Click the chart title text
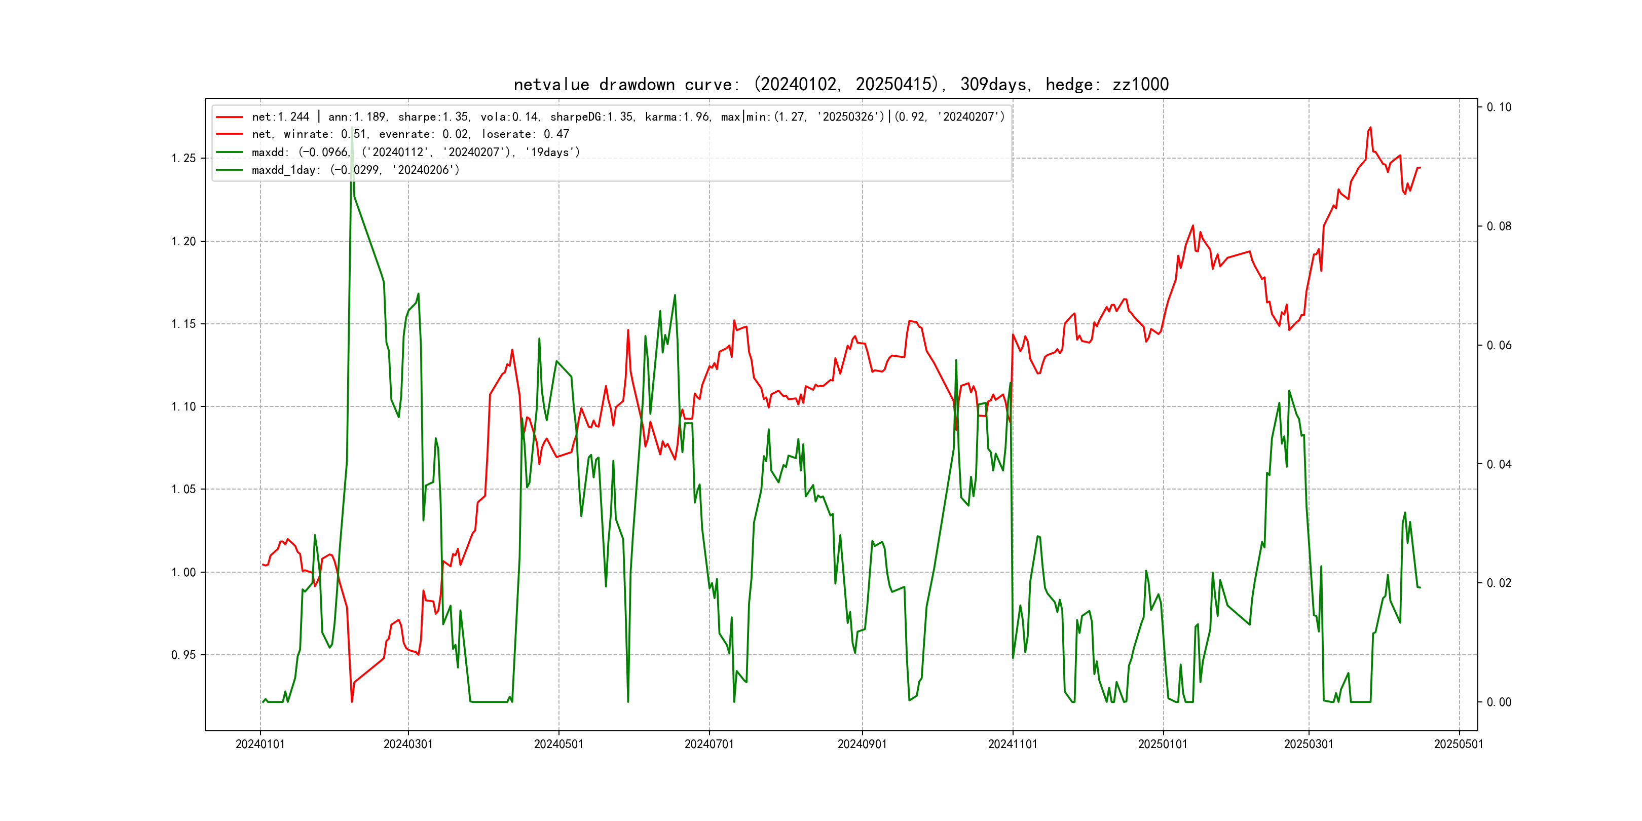The height and width of the screenshot is (821, 1642). tap(841, 84)
